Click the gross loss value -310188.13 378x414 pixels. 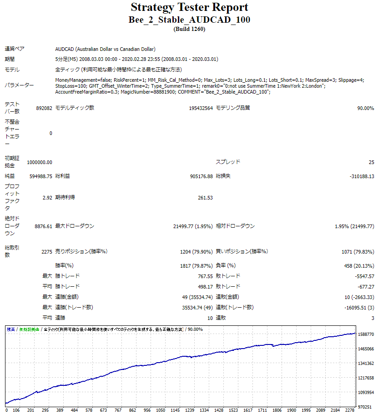click(x=362, y=176)
